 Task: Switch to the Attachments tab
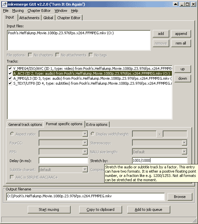(29, 18)
